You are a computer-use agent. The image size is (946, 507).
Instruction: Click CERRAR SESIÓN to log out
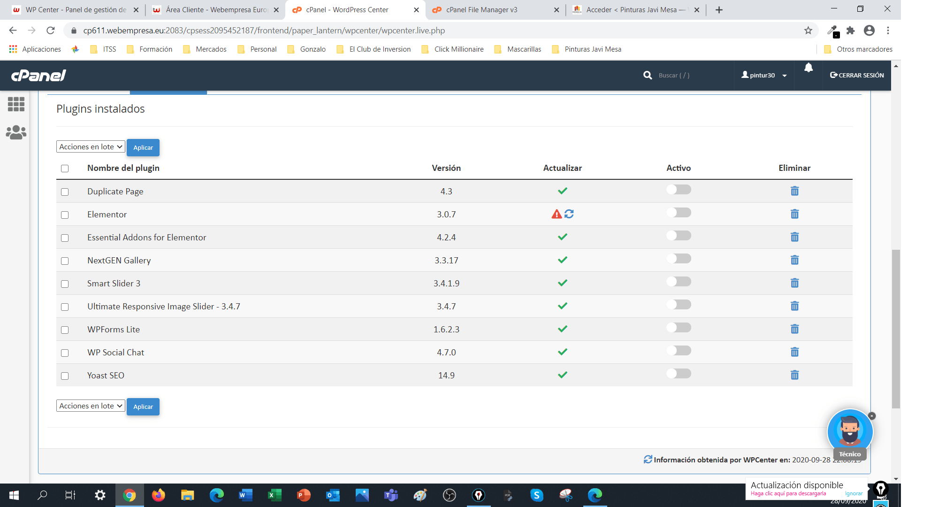pyautogui.click(x=857, y=75)
